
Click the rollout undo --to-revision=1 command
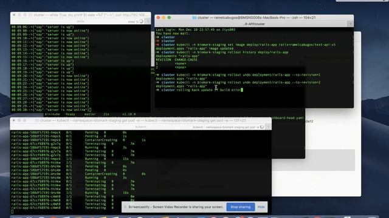click(238, 75)
